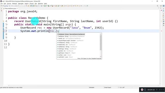165x93 pixels.
Task: Pause the screen recording
Action: 145,90
